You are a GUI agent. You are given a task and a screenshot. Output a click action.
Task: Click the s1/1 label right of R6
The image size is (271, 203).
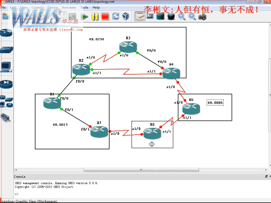coord(167,132)
